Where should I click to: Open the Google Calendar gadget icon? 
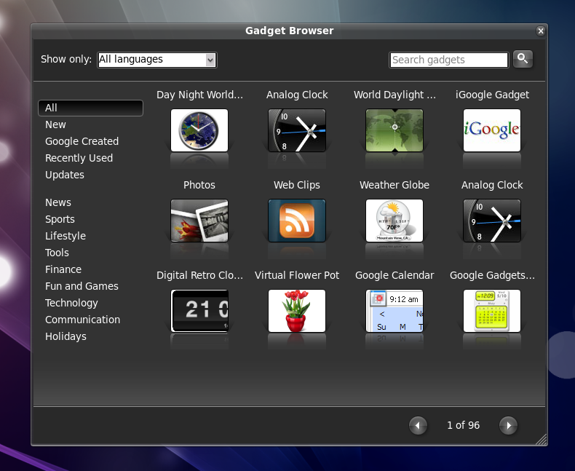click(394, 311)
